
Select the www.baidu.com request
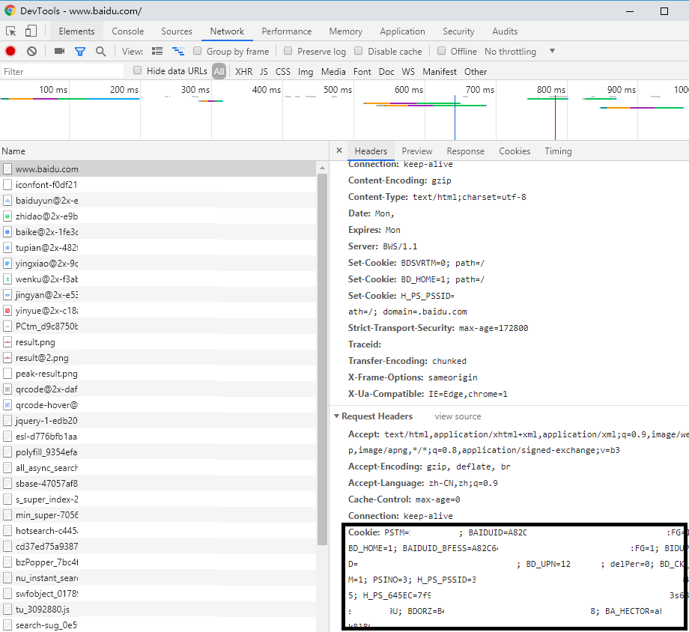click(x=158, y=168)
